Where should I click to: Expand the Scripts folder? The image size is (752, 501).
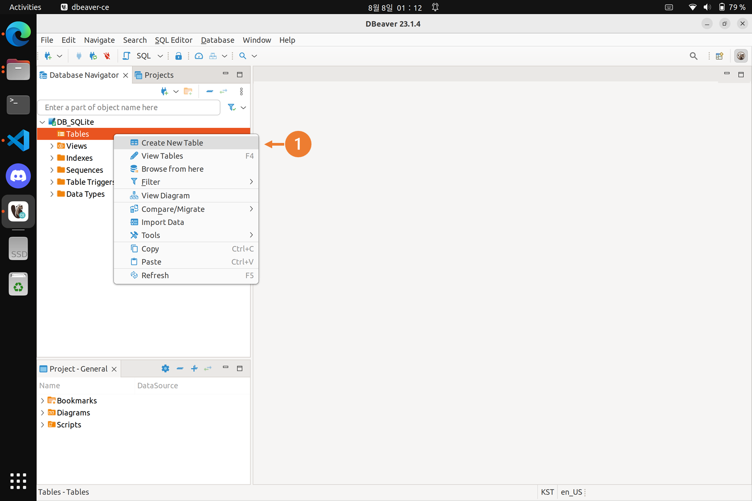pyautogui.click(x=42, y=425)
